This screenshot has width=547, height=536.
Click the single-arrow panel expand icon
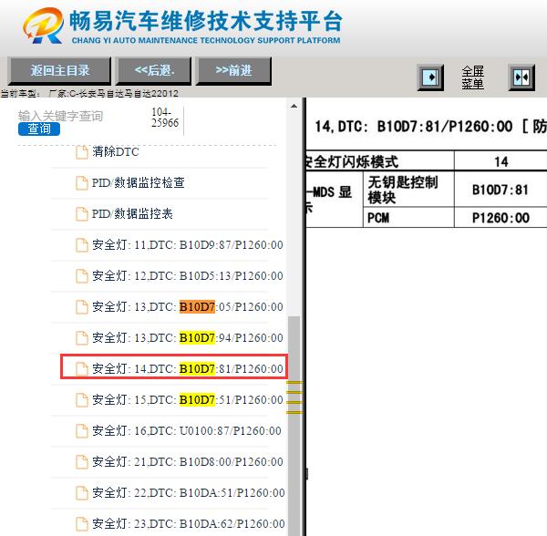tap(431, 77)
